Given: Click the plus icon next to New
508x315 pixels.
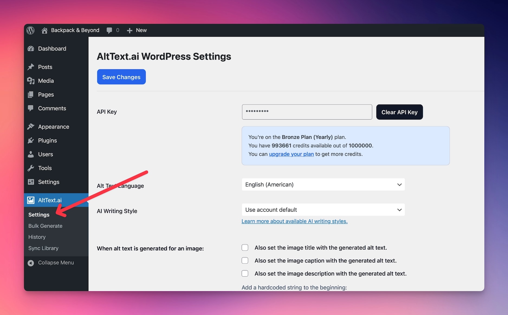Looking at the screenshot, I should 130,30.
